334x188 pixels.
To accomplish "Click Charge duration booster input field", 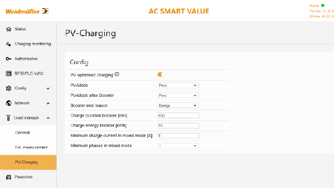I will click(x=178, y=115).
